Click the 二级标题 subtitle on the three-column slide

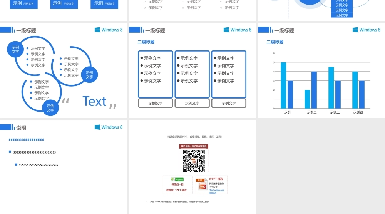tap(146, 42)
